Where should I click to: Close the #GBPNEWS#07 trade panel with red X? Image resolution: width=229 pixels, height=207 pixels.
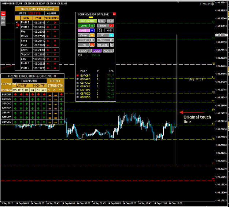[x=114, y=14]
